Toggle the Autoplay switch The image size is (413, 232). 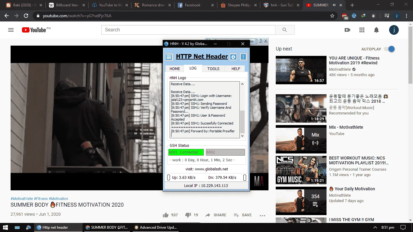[390, 49]
